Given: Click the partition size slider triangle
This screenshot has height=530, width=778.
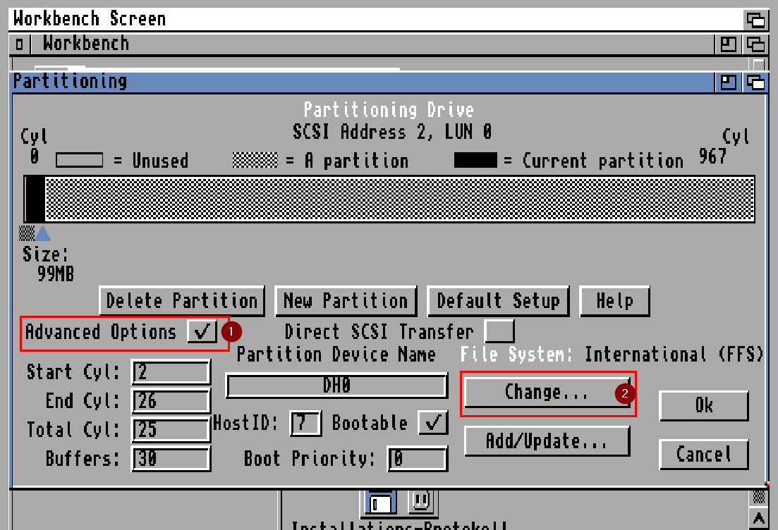Looking at the screenshot, I should tap(44, 234).
